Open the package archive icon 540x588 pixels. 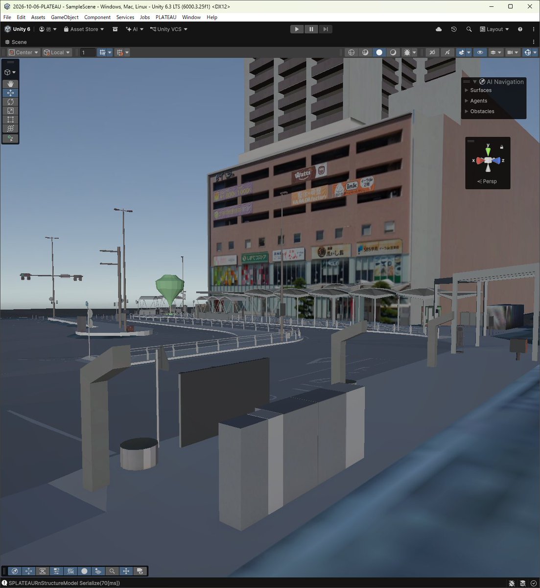click(x=115, y=29)
